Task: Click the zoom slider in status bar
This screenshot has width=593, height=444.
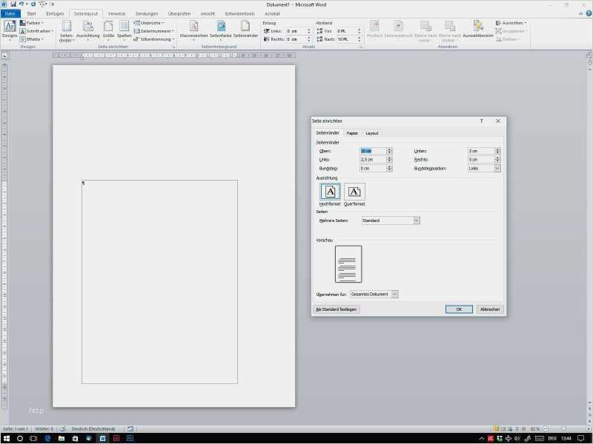Action: click(564, 429)
